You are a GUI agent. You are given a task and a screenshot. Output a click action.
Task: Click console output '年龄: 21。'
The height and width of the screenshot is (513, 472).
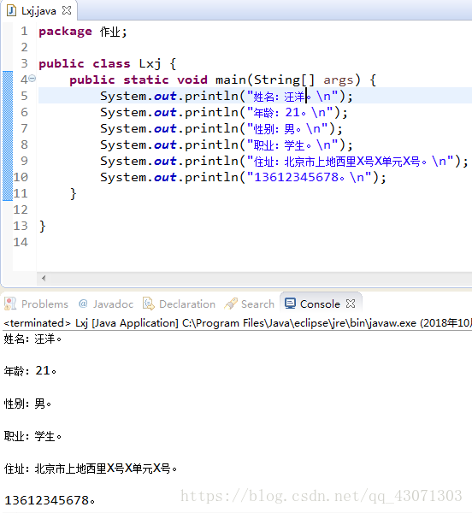(30, 371)
